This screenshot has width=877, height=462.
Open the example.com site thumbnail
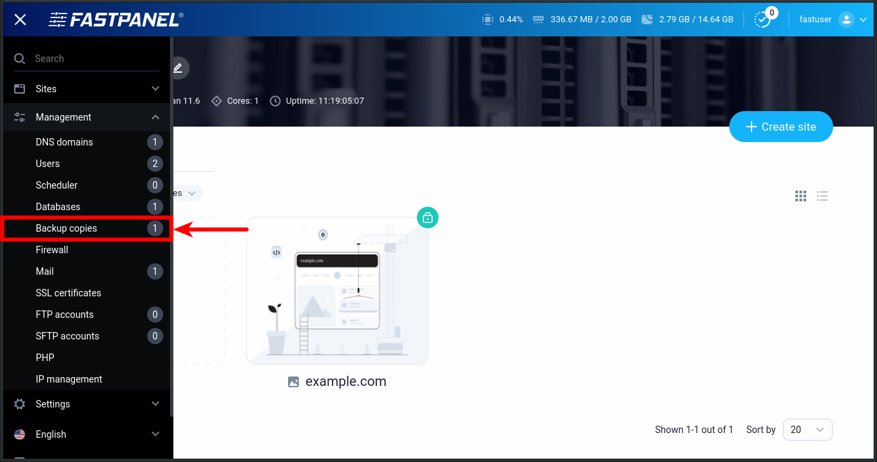(x=337, y=291)
